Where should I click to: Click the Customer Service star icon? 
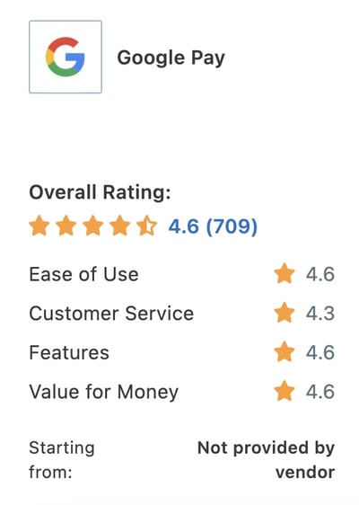(x=285, y=313)
